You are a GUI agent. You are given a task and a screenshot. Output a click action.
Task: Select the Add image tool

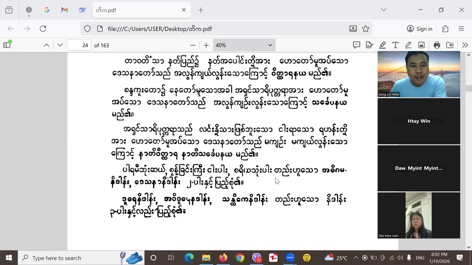pyautogui.click(x=421, y=45)
